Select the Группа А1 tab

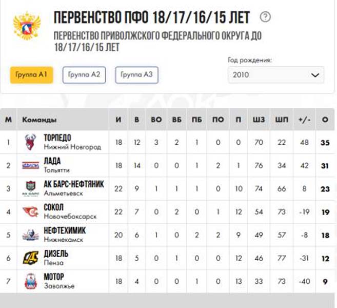(x=32, y=75)
